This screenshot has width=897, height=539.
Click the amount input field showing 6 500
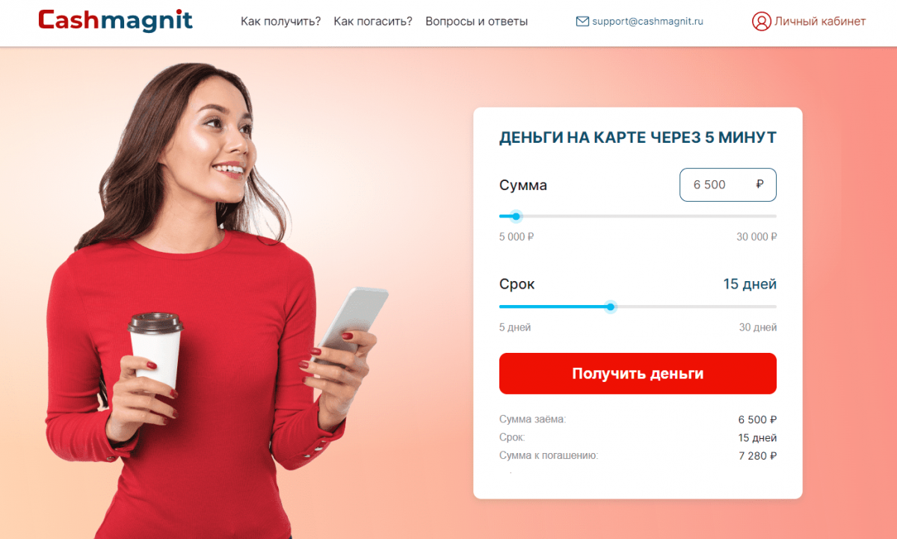727,185
